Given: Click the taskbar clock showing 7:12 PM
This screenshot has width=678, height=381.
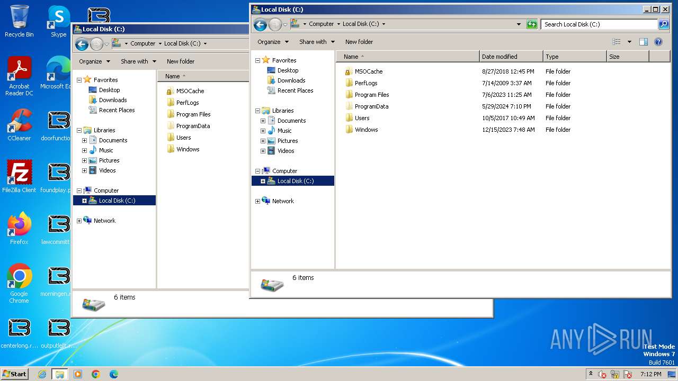Looking at the screenshot, I should point(650,374).
